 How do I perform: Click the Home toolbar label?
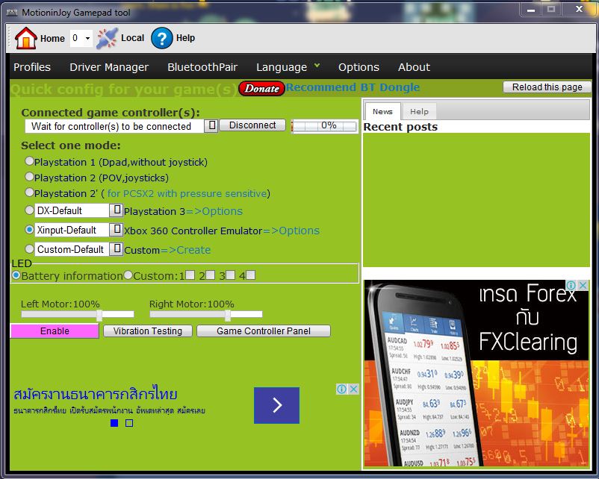click(x=52, y=39)
